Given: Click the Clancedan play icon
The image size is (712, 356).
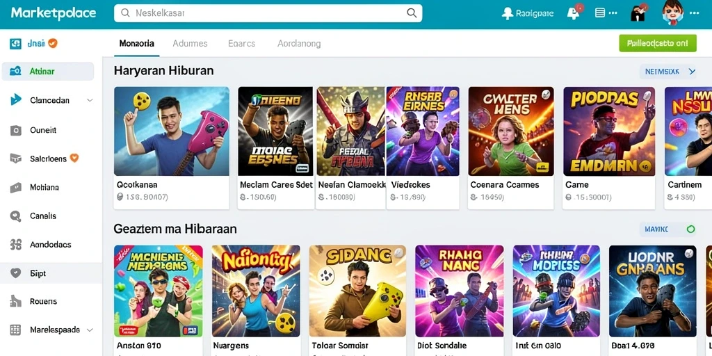Looking at the screenshot, I should (15, 100).
